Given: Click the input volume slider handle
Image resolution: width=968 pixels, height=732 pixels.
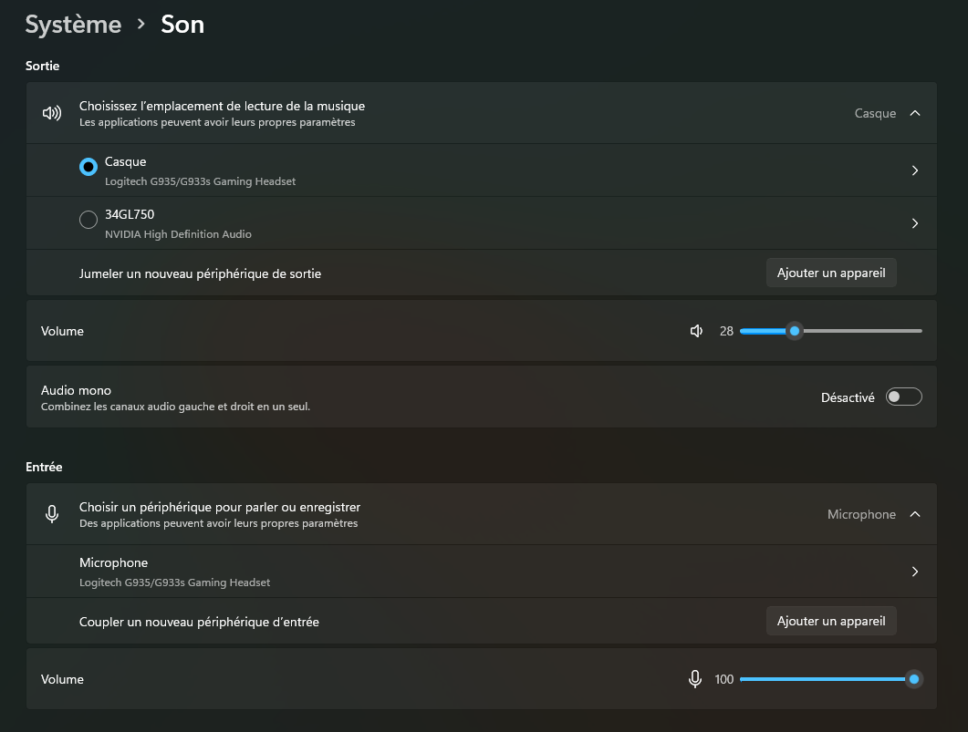Looking at the screenshot, I should pyautogui.click(x=913, y=679).
